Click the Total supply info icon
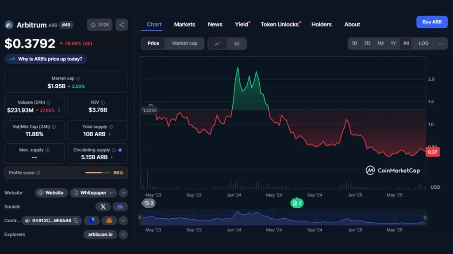This screenshot has height=254, width=453. pyautogui.click(x=111, y=127)
